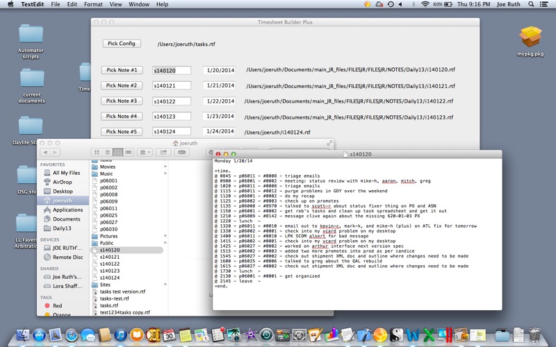Click the Pick Config button
The width and height of the screenshot is (556, 347).
point(122,44)
